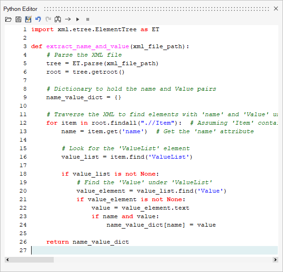Click the 'import' keyword on line 1
Viewport: 283px width, 272px height.
pyautogui.click(x=42, y=29)
